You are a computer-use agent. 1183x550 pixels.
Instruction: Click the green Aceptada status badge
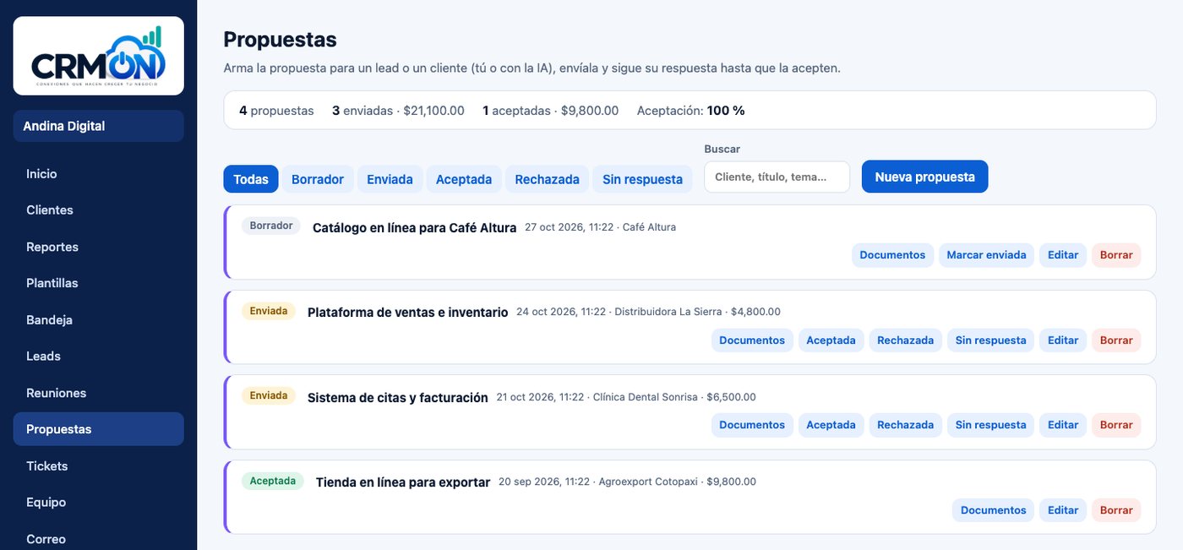click(273, 481)
